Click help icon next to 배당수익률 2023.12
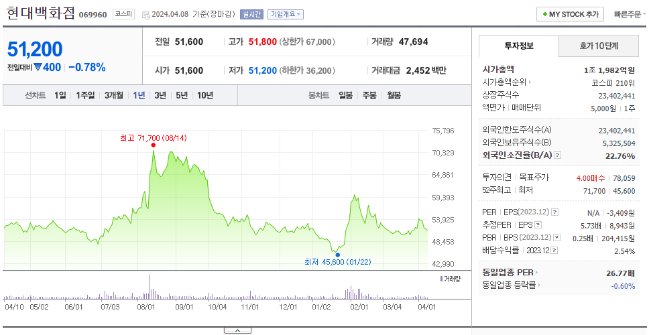The image size is (649, 335). pyautogui.click(x=554, y=251)
